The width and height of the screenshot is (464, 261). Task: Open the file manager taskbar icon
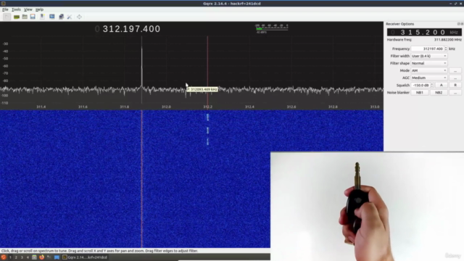click(x=34, y=257)
